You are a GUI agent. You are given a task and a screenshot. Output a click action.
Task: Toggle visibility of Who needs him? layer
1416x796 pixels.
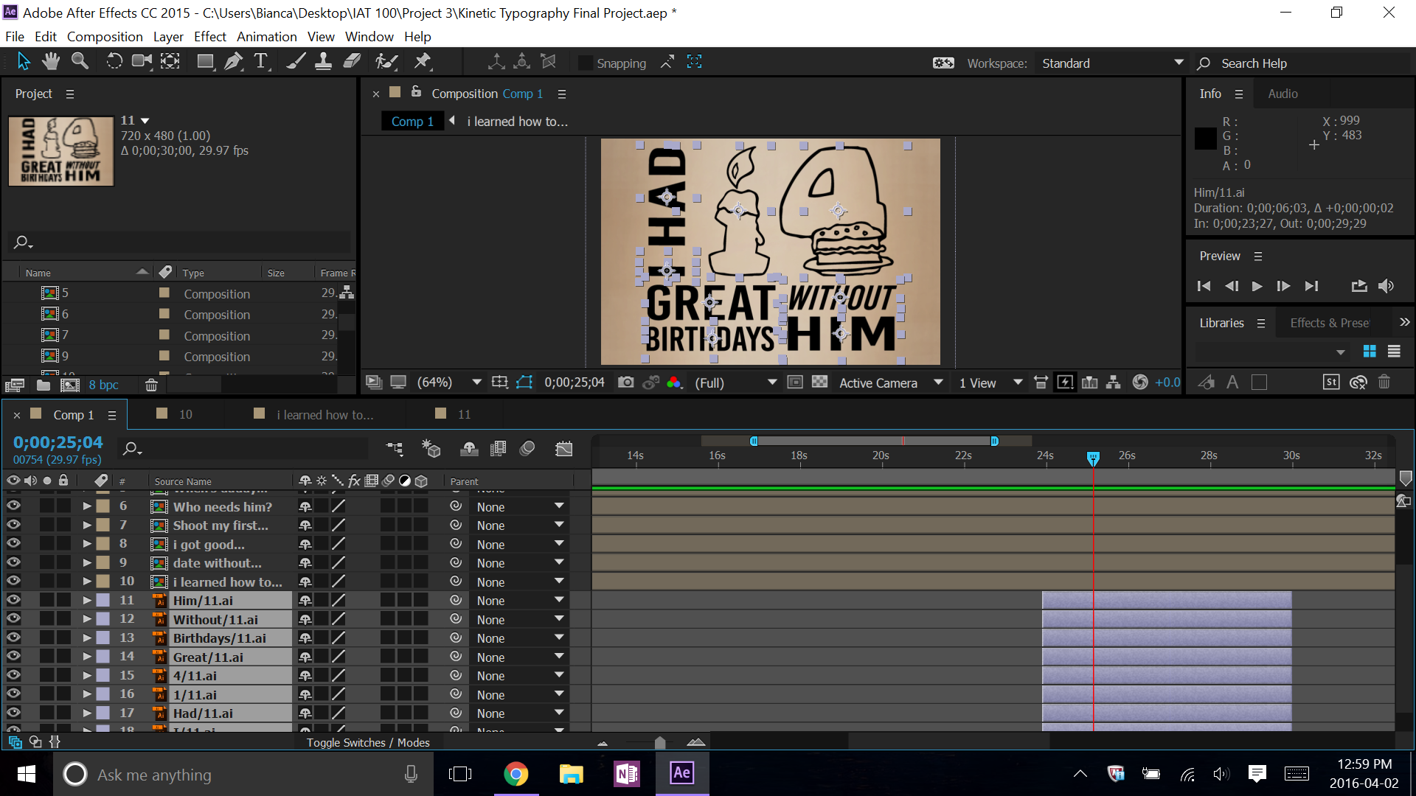pos(13,506)
